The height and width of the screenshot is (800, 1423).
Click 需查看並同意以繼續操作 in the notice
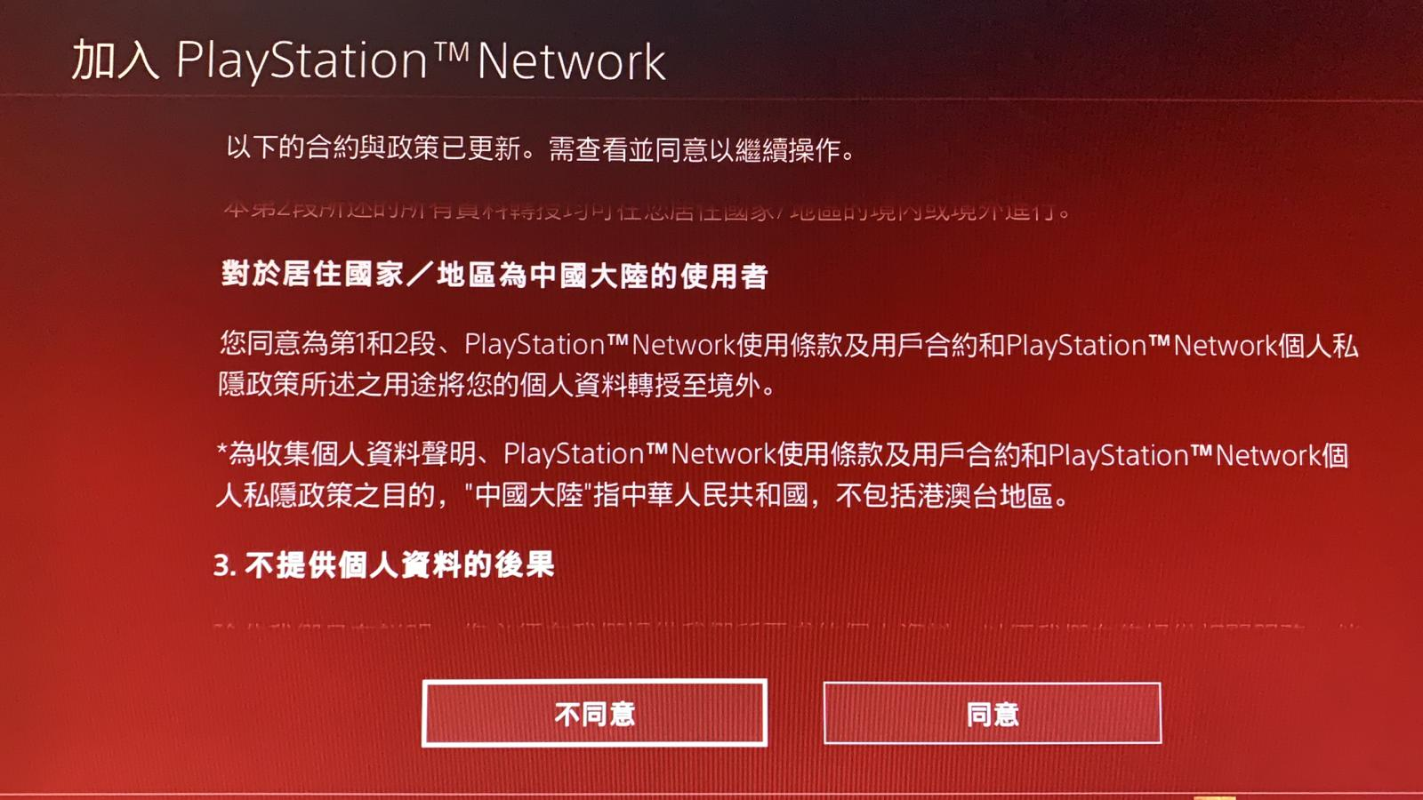[703, 149]
